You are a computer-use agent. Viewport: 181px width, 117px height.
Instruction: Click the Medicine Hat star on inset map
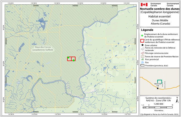pos(158,88)
